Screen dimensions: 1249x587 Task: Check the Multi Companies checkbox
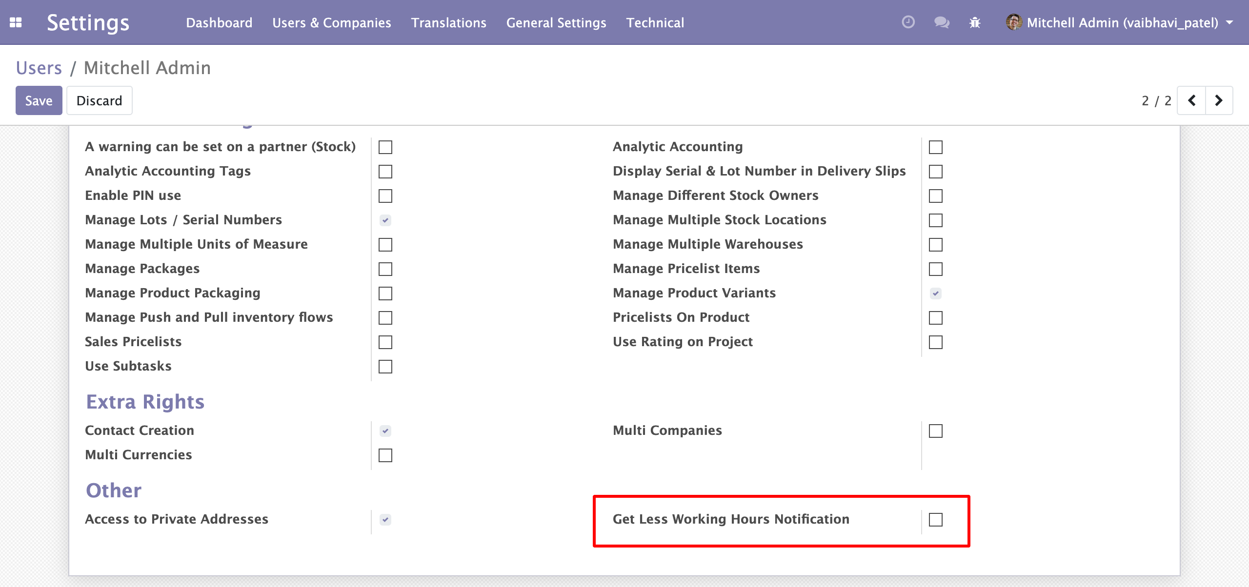click(935, 431)
